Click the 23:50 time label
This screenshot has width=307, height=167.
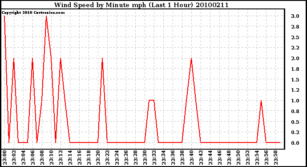coord(238,158)
